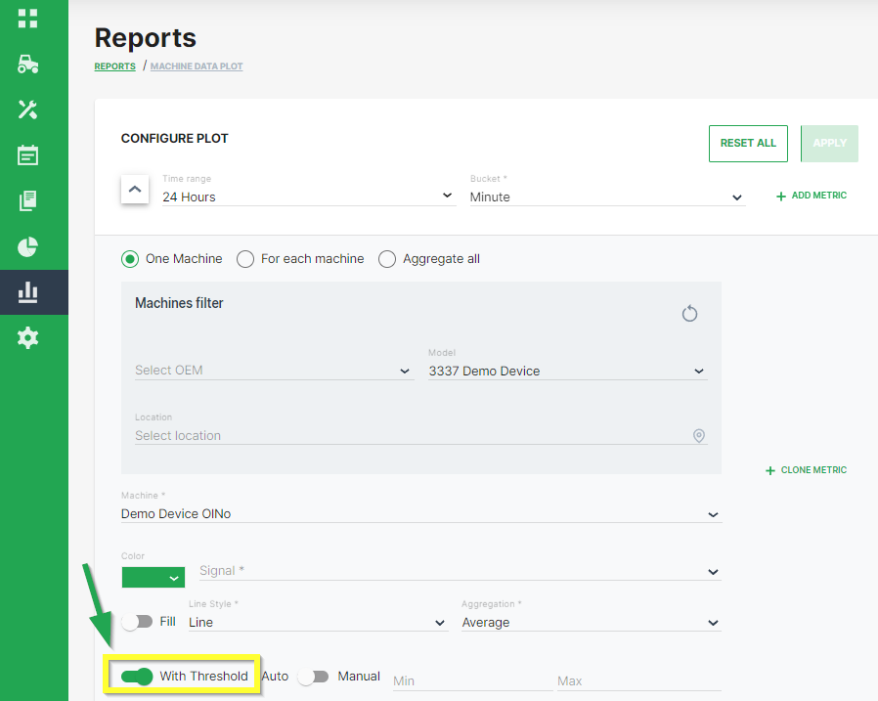Select the Aggregate all radio button

click(x=387, y=259)
